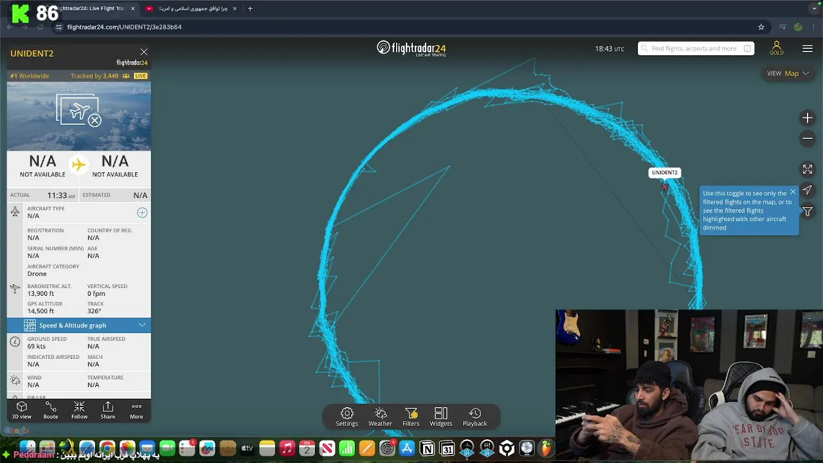Open Calendar from the dock
The image size is (823, 463).
(307, 448)
